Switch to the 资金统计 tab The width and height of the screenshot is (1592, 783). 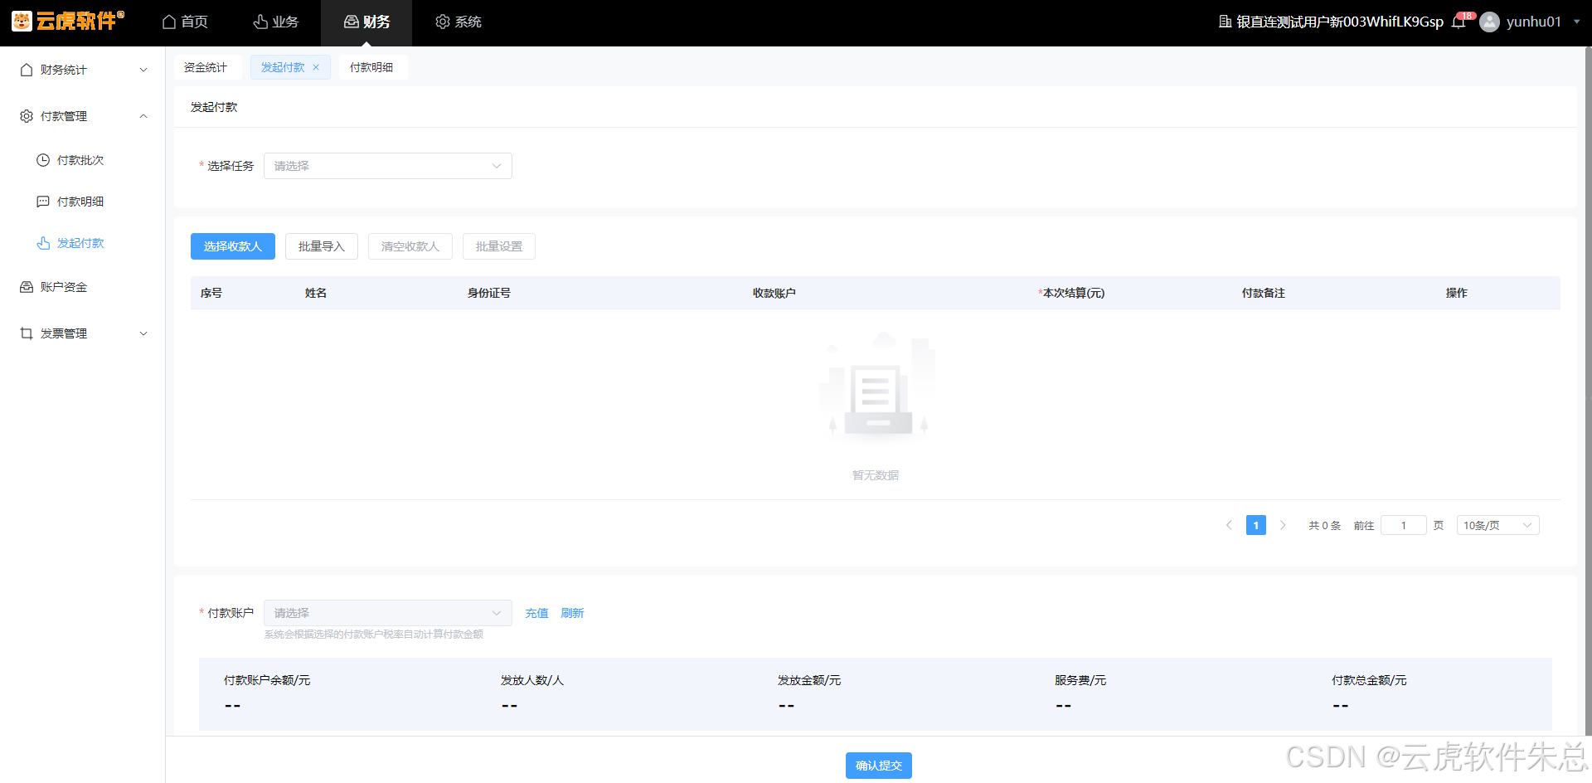click(x=206, y=67)
